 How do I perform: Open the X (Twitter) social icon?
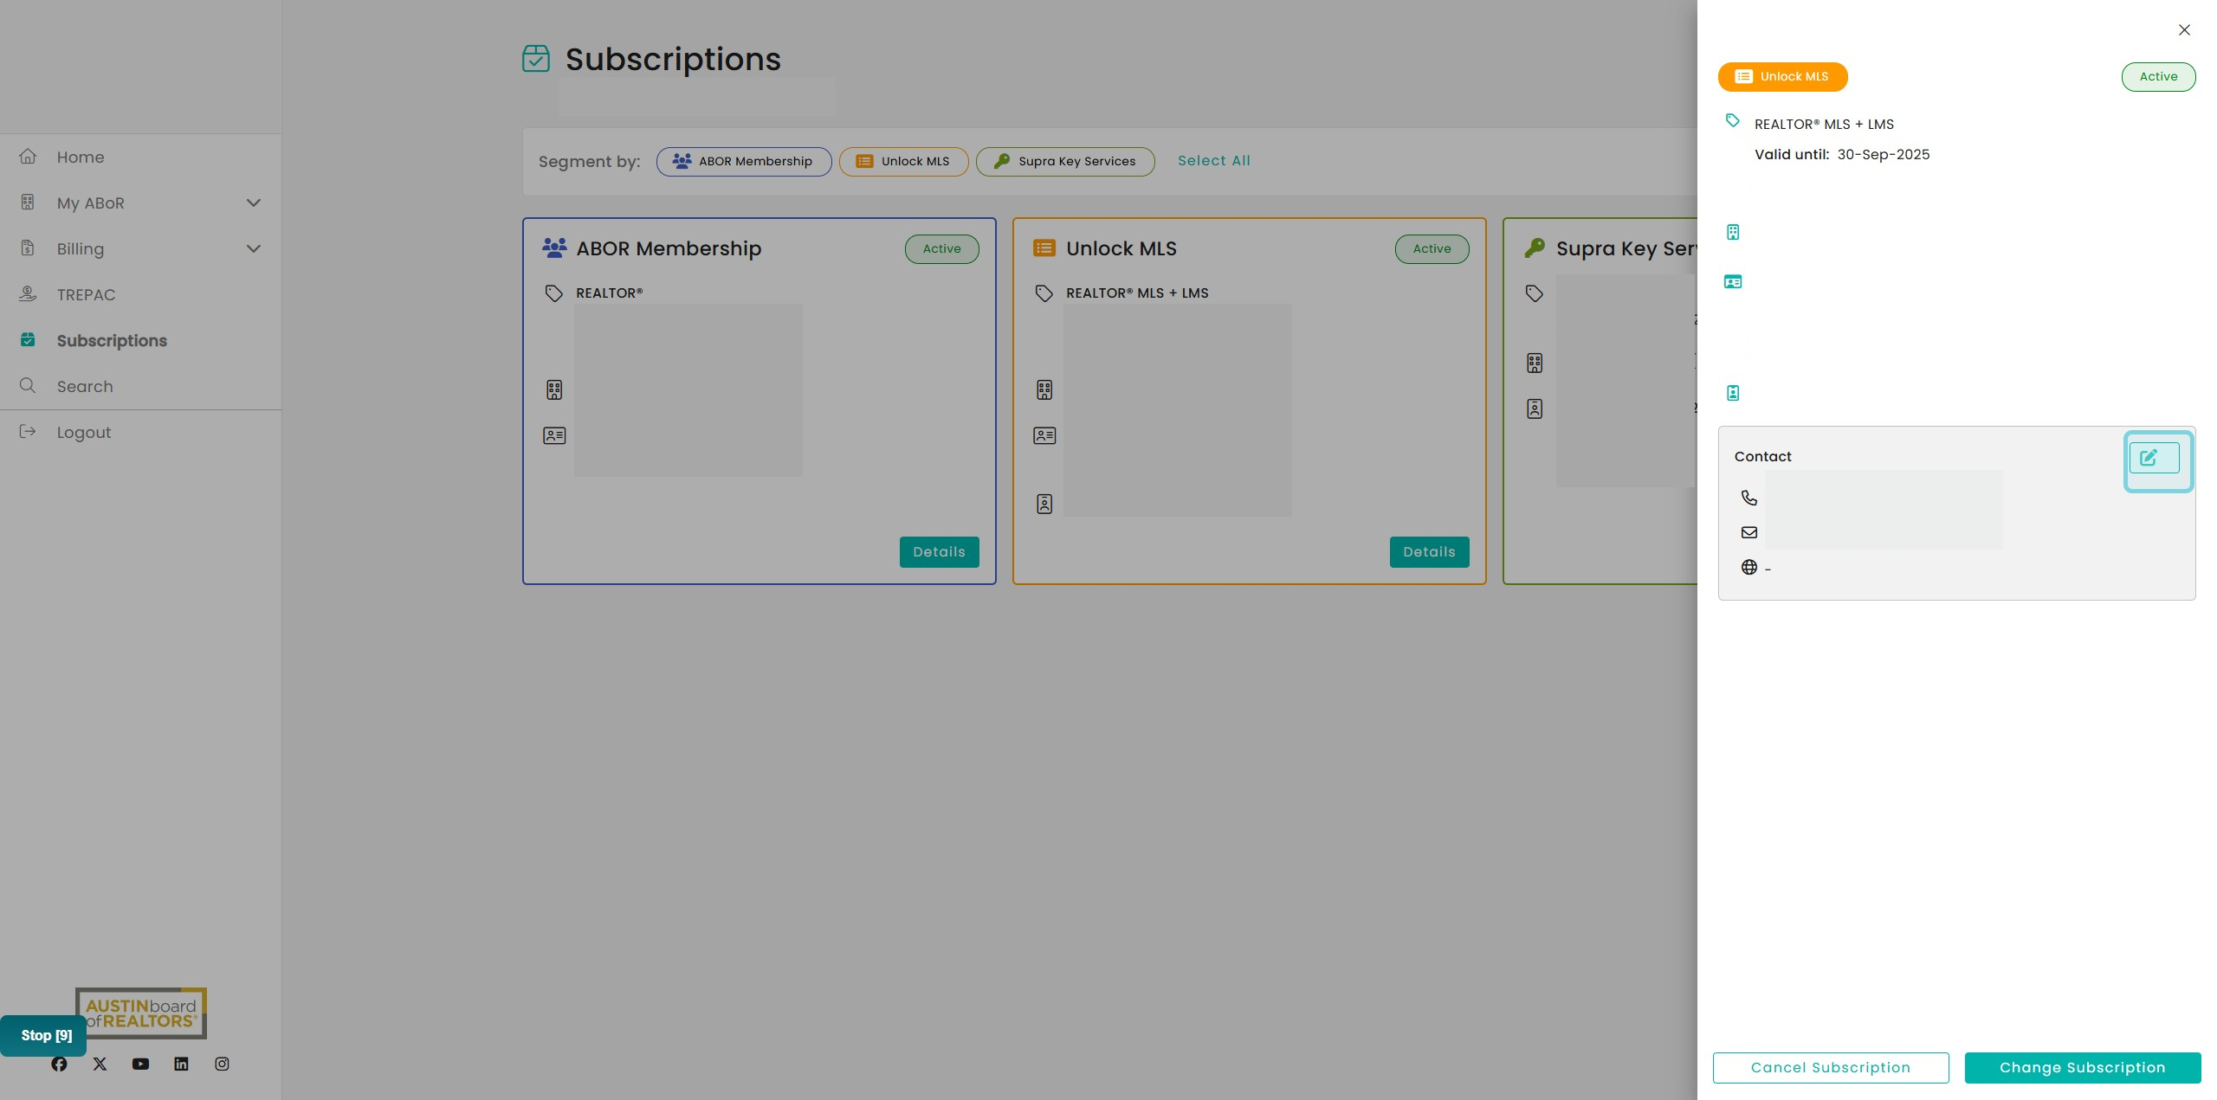[x=100, y=1065]
